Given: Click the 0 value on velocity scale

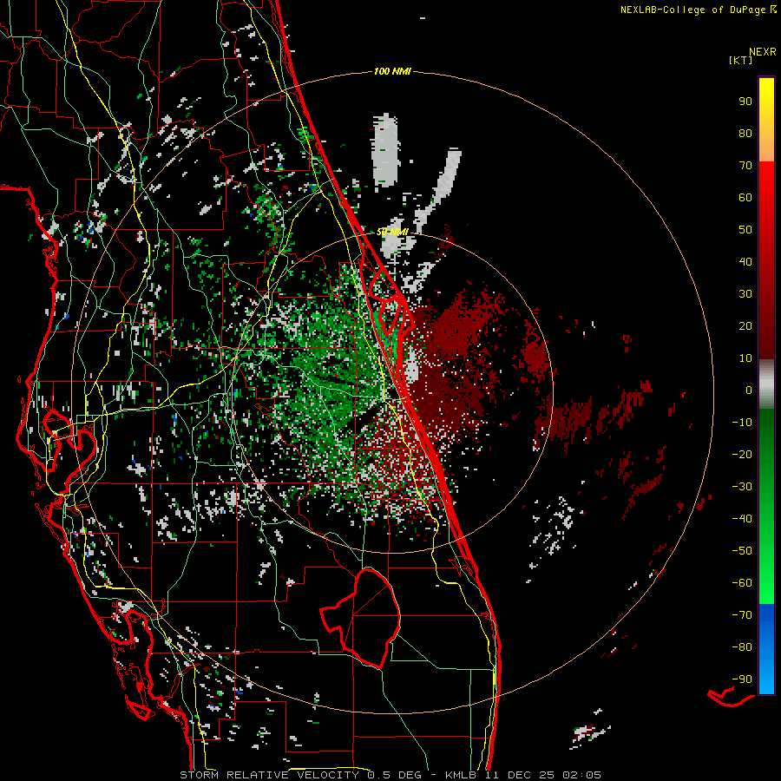Looking at the screenshot, I should pyautogui.click(x=749, y=390).
